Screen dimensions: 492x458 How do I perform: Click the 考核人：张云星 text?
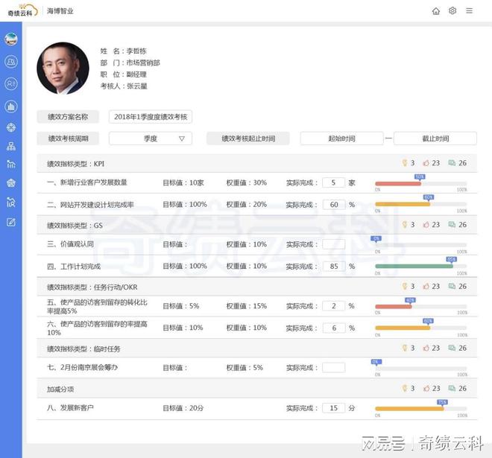[x=124, y=86]
